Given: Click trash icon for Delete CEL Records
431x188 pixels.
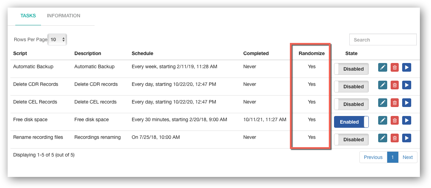Looking at the screenshot, I should 395,102.
